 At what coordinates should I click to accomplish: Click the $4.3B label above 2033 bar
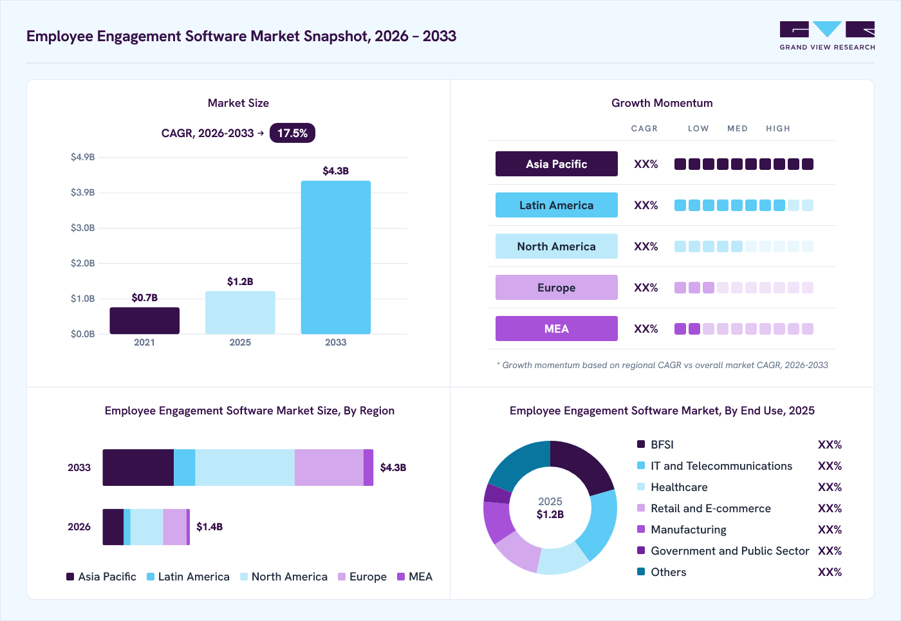pyautogui.click(x=336, y=171)
